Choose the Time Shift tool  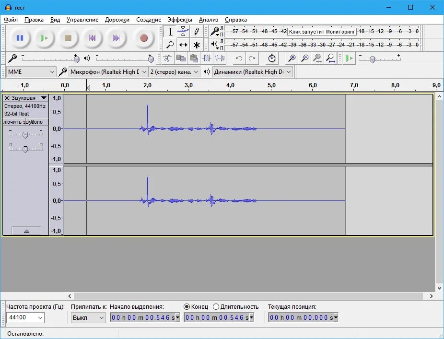183,45
